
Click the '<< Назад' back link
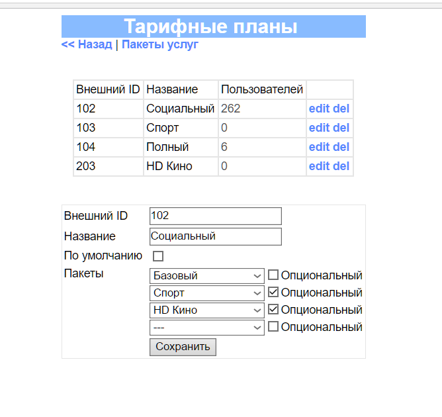coord(87,44)
